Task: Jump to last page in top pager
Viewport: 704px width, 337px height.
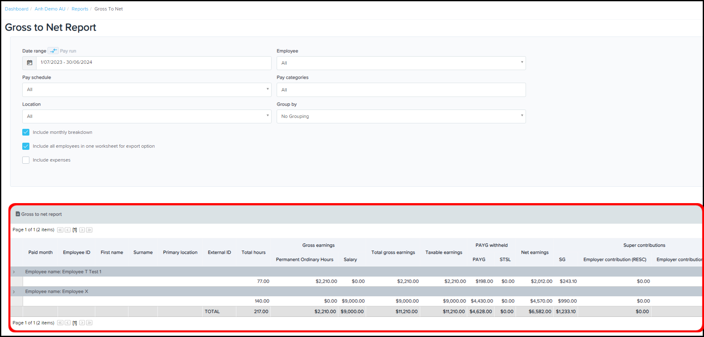Action: [x=89, y=230]
